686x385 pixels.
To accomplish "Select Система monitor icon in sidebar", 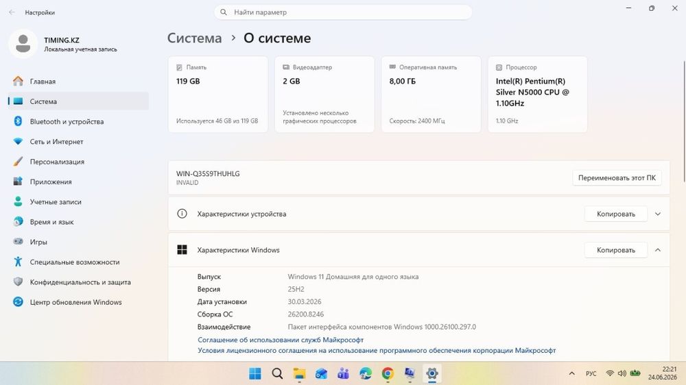I will tap(18, 101).
